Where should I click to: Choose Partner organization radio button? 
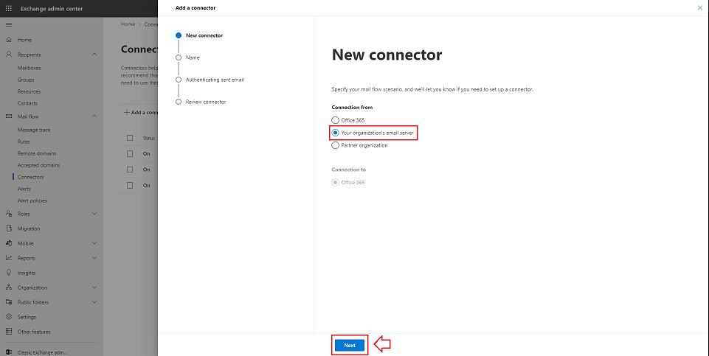[x=336, y=145]
